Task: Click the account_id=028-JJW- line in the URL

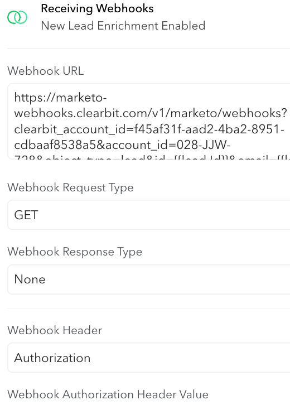Action: 122,145
